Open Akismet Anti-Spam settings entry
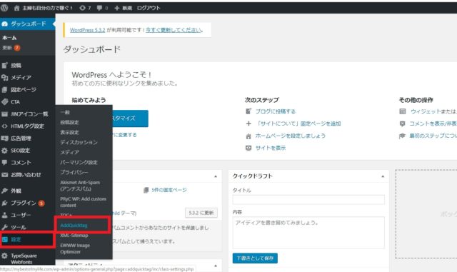Screen dimensions: 457x272 80,186
